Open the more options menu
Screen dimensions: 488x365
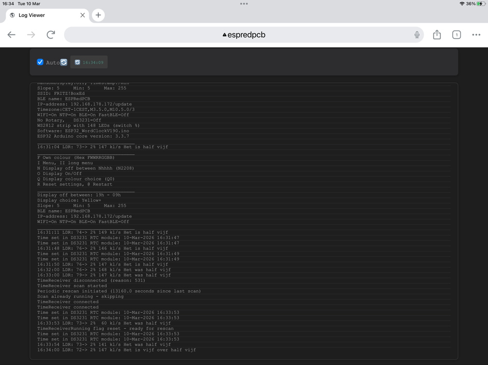click(476, 34)
